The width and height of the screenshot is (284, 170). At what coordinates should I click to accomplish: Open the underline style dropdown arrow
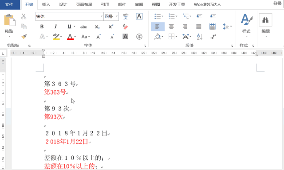click(75, 26)
